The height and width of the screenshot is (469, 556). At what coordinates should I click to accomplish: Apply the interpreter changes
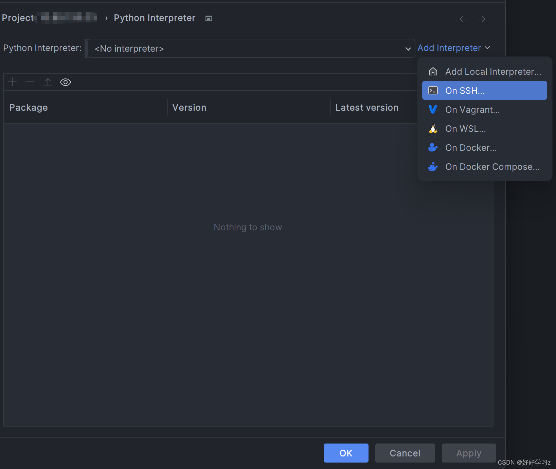(x=469, y=453)
